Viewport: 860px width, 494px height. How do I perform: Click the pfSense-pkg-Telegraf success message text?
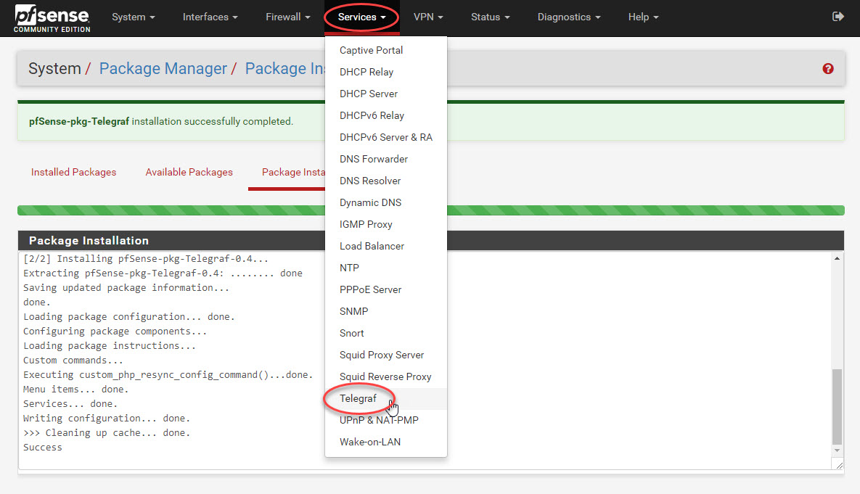(x=161, y=121)
